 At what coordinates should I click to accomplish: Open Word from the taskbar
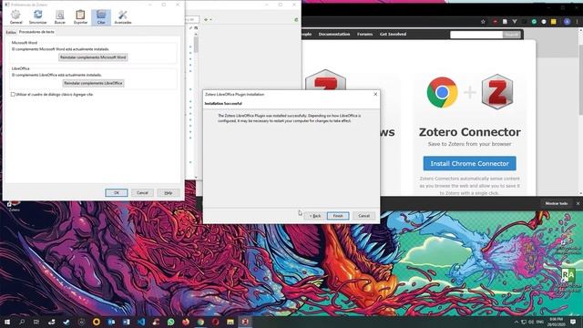pos(126,322)
